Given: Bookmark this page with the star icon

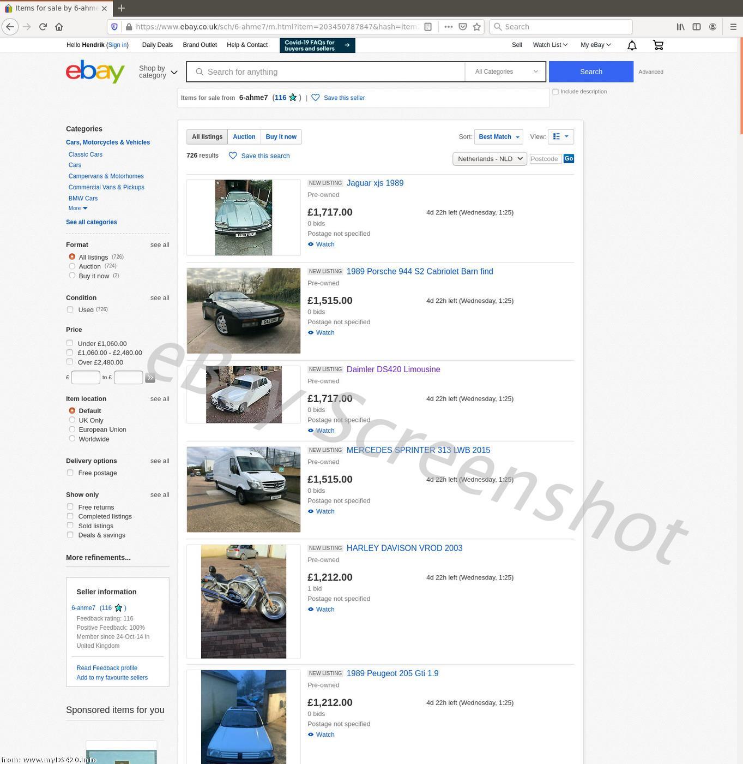Looking at the screenshot, I should 477,27.
